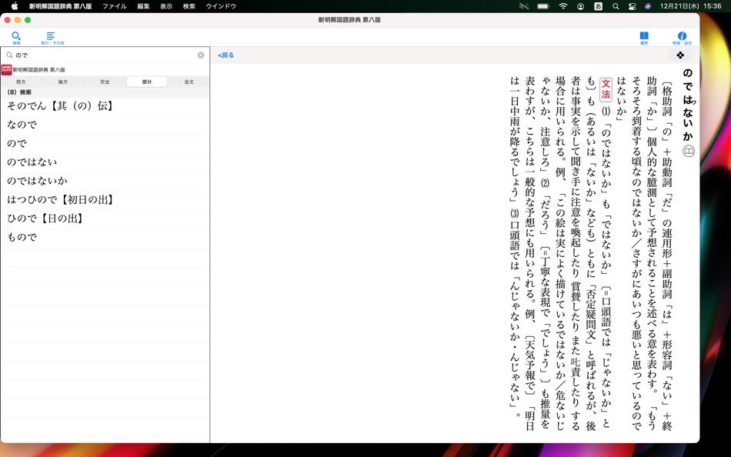
Task: Open Spotlight search in the menu bar
Action: click(x=616, y=6)
